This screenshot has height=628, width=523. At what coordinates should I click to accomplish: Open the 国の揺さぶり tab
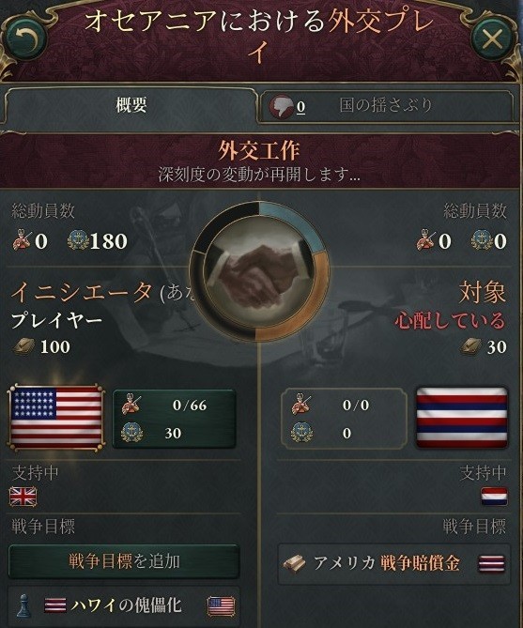click(x=386, y=106)
